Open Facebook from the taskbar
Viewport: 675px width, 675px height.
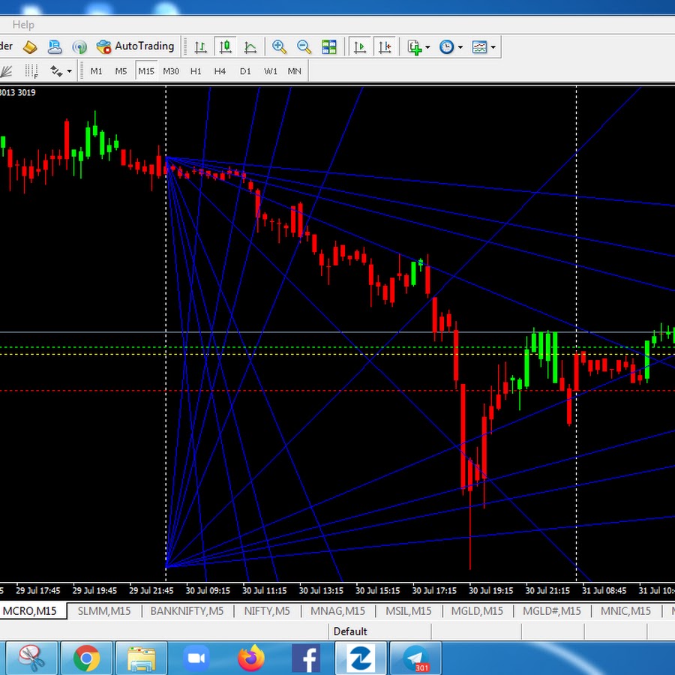(306, 658)
